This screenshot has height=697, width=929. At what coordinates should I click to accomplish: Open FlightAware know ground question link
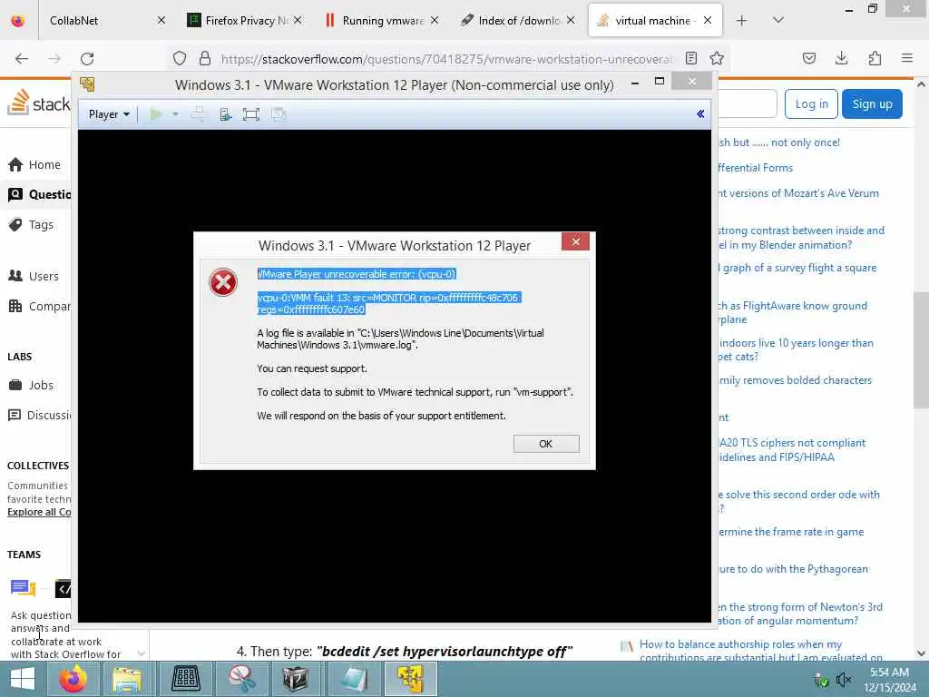[793, 312]
